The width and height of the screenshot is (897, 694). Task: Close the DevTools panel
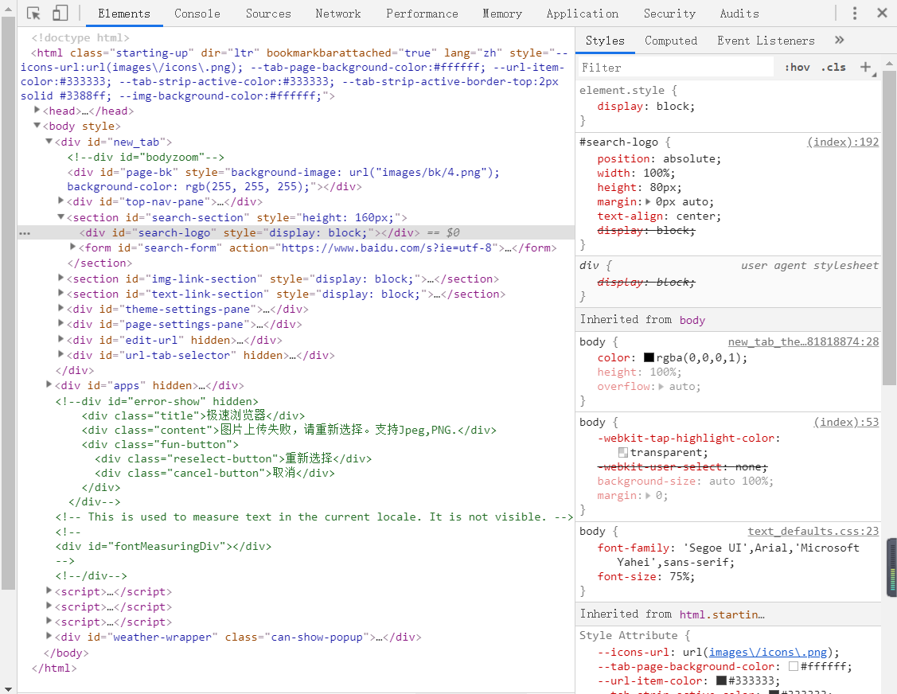point(882,14)
